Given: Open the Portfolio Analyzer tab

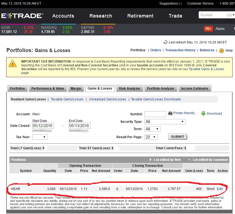Looking at the screenshot, I should [161, 89].
